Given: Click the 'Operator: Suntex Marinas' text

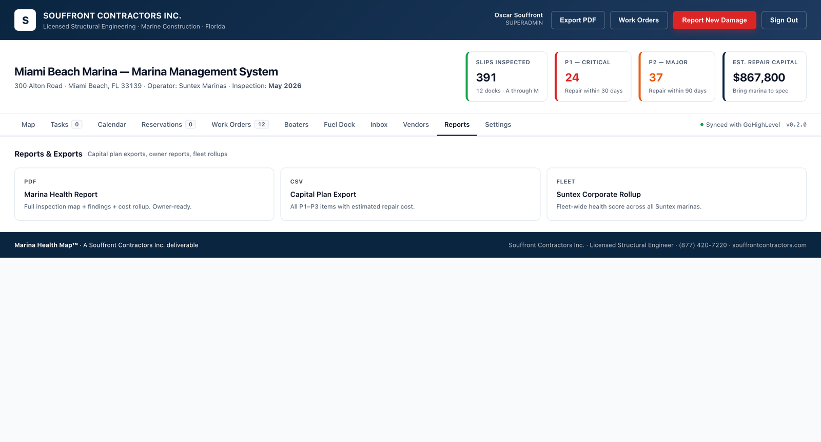Looking at the screenshot, I should (x=187, y=86).
